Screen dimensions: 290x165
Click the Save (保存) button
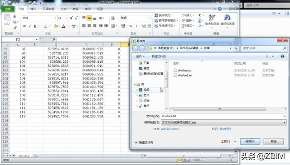250,141
